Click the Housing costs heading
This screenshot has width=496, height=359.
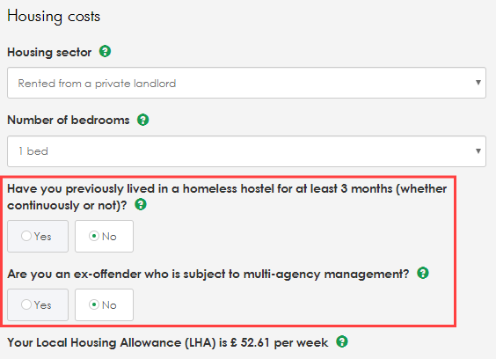(54, 16)
